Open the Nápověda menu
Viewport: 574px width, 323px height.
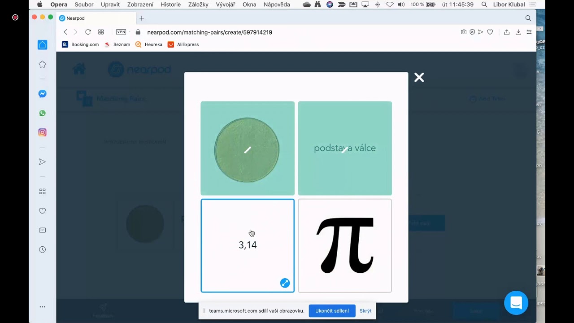point(277,4)
